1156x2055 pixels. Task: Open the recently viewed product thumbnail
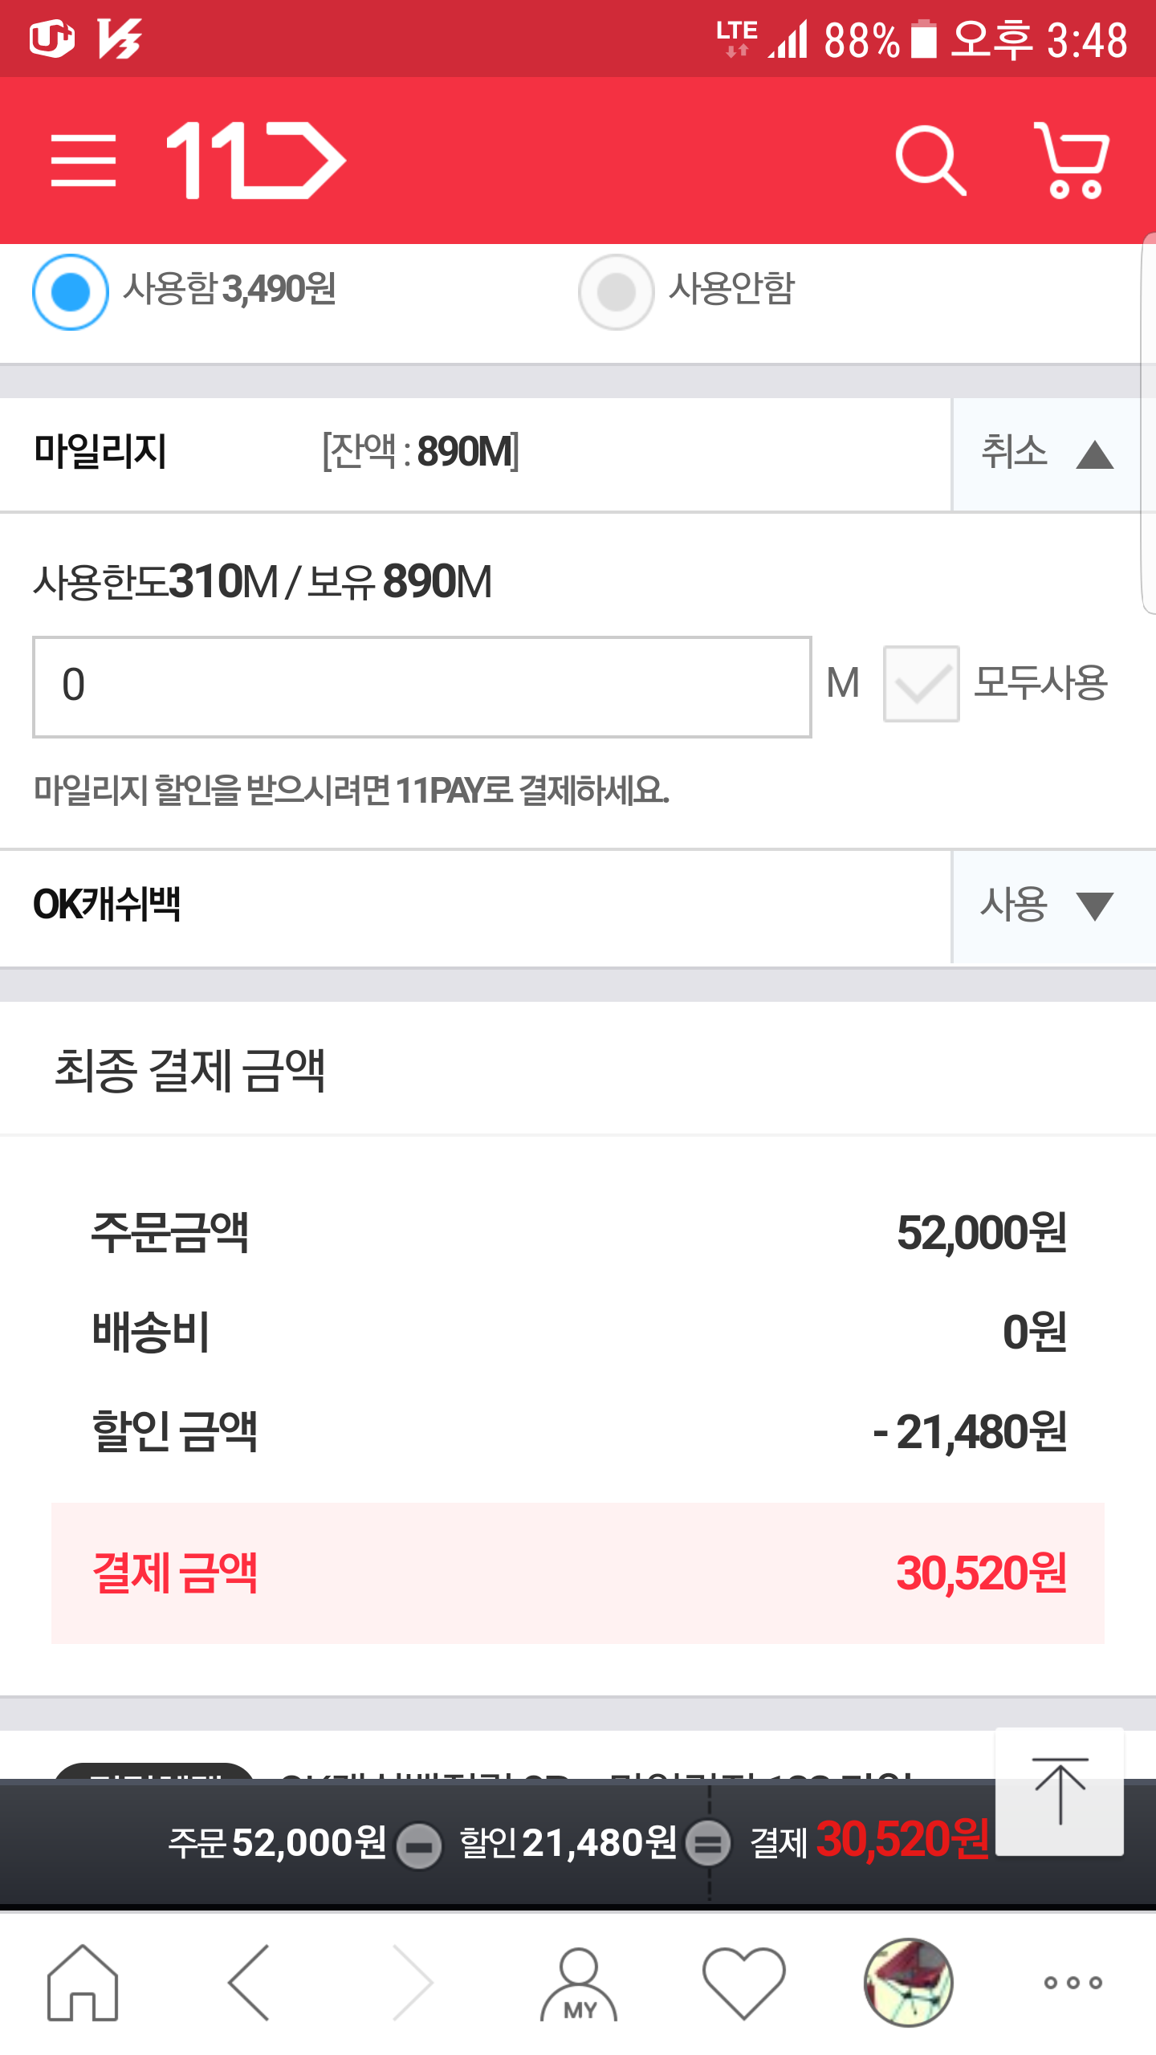[908, 1982]
